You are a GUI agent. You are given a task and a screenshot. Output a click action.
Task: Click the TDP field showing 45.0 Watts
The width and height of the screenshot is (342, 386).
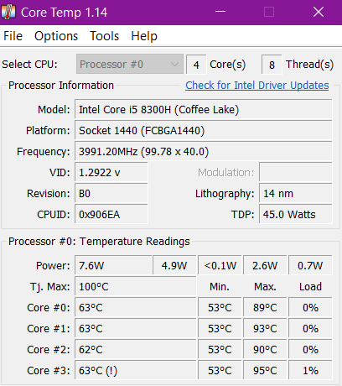[x=296, y=215]
